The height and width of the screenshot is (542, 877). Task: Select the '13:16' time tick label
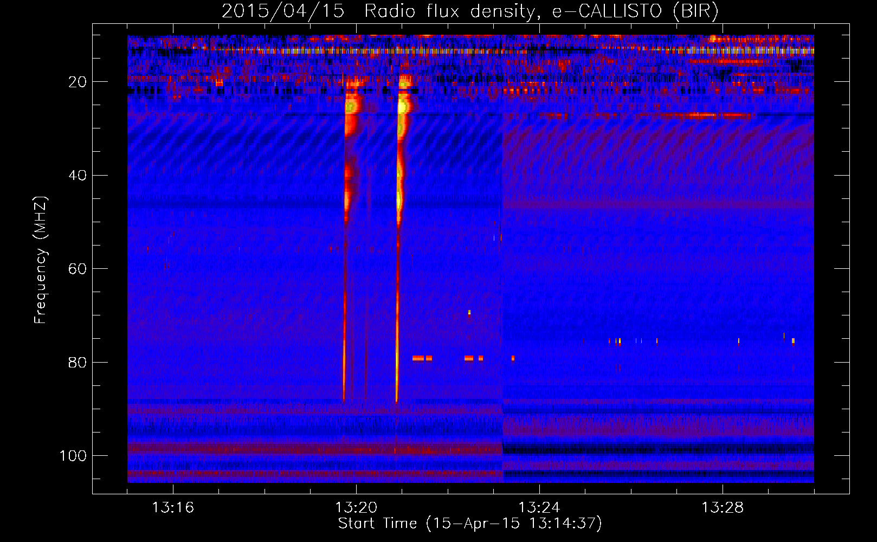173,508
